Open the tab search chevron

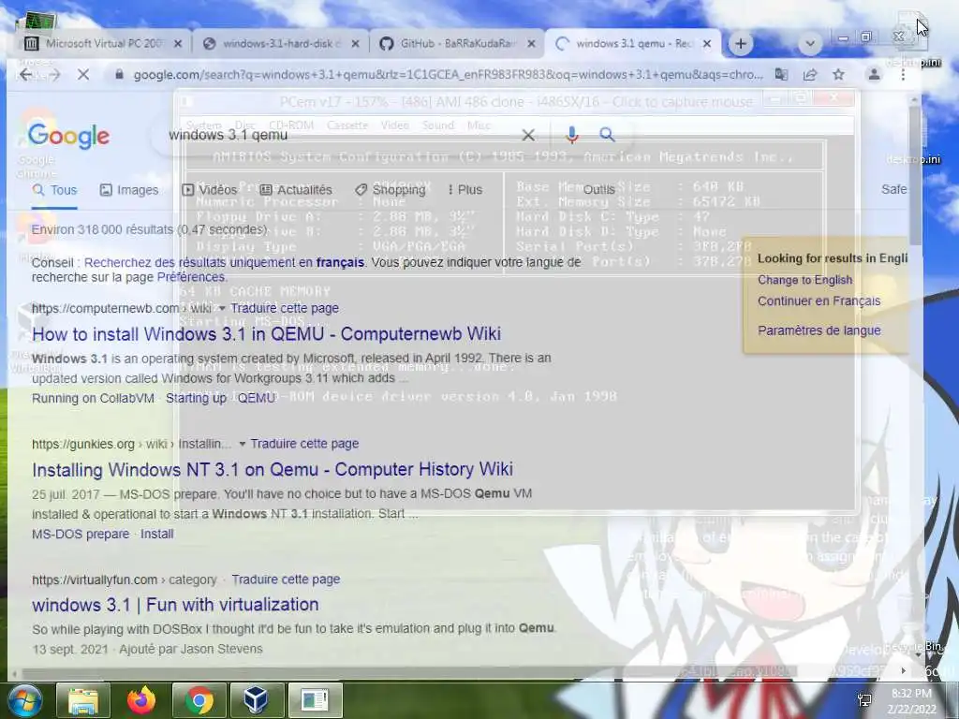point(810,43)
